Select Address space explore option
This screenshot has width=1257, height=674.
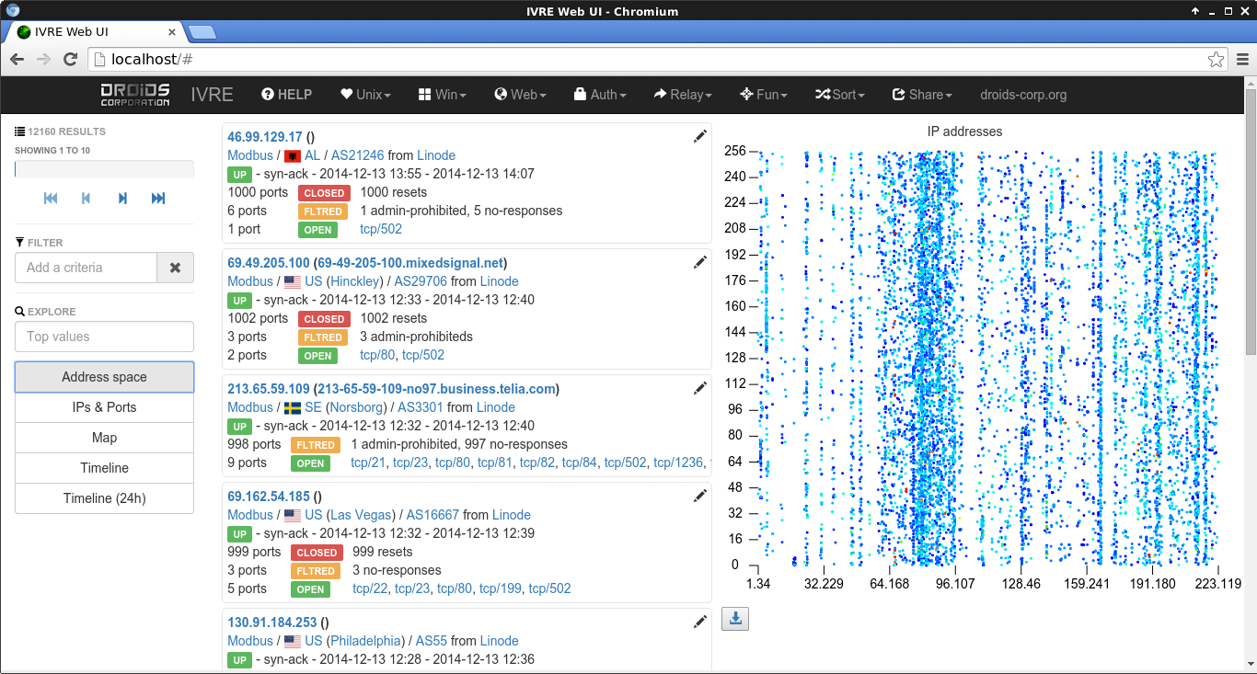click(x=104, y=377)
